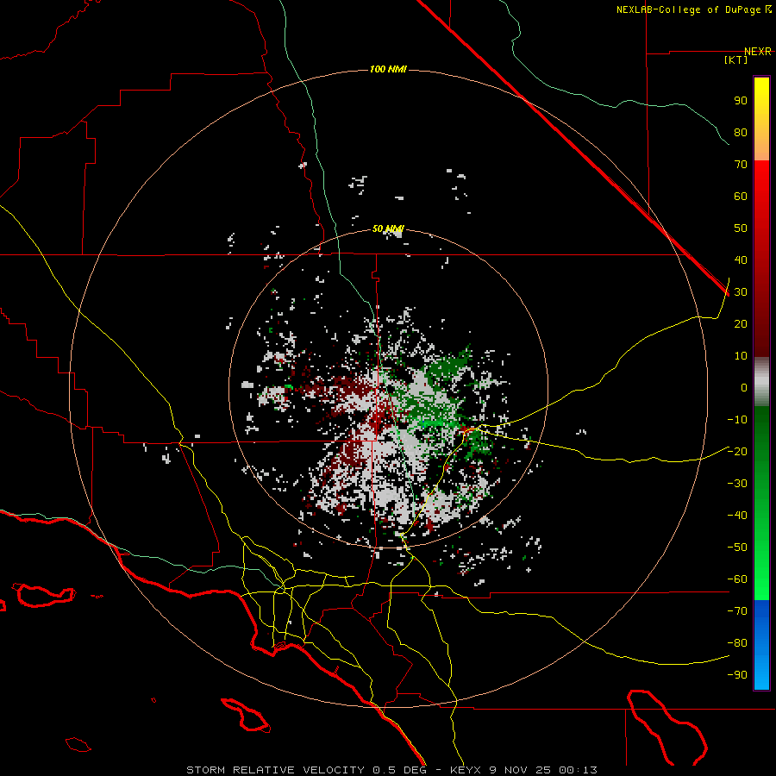Click the 50 NMI range ring label
The image size is (776, 776).
(388, 228)
